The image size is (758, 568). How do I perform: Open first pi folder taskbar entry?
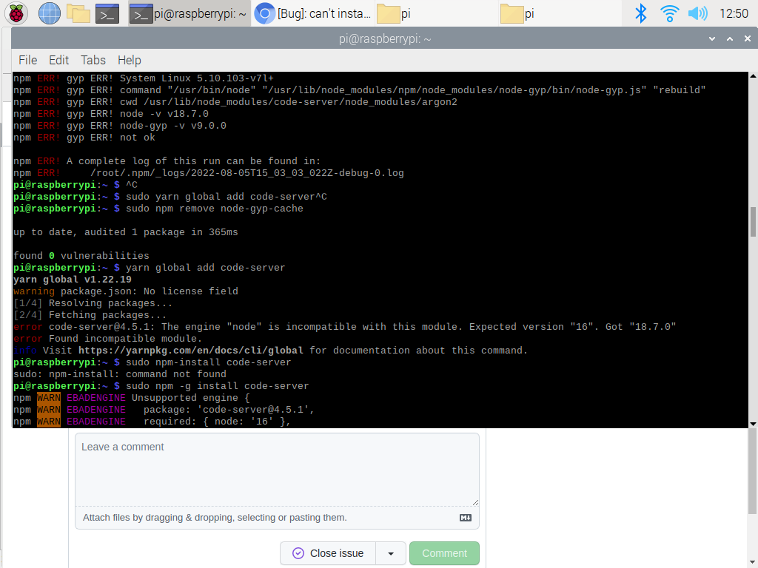click(437, 13)
